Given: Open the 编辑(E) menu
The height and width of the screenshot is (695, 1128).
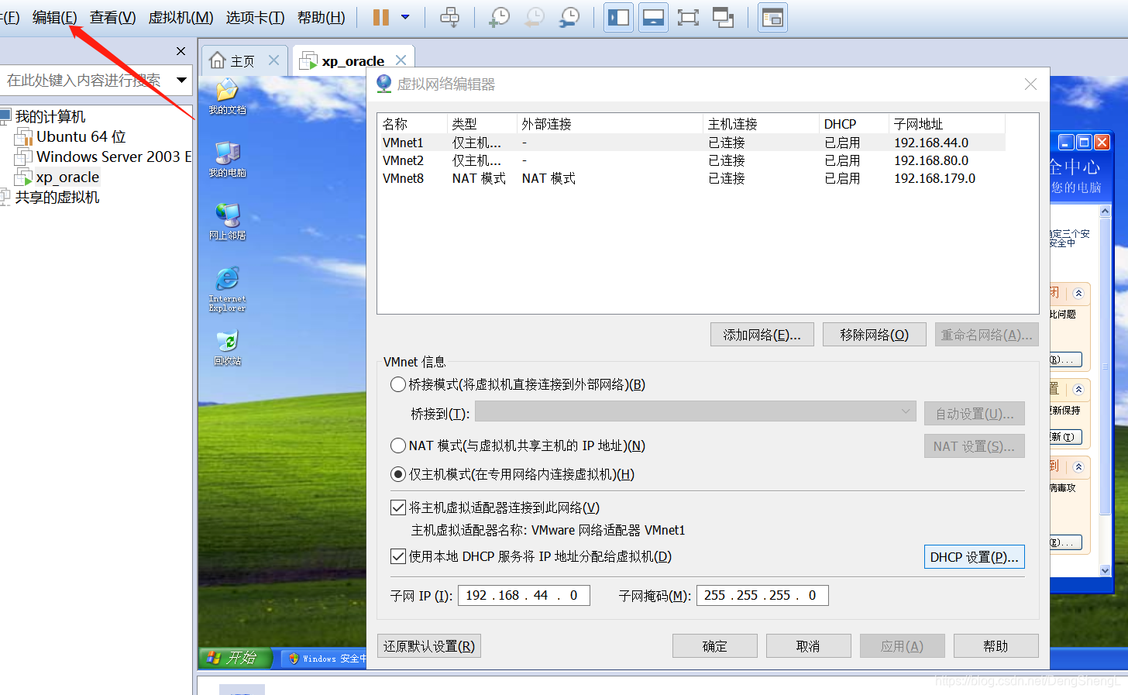Looking at the screenshot, I should click(x=55, y=17).
